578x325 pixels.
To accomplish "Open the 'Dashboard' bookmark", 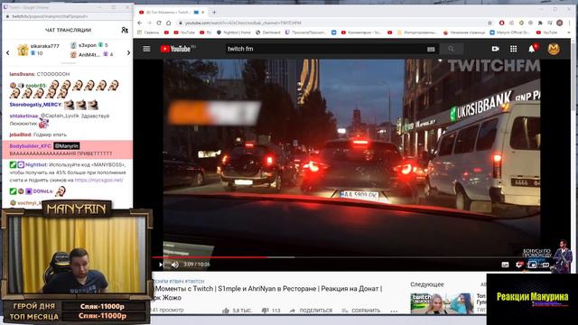I will click(x=268, y=32).
